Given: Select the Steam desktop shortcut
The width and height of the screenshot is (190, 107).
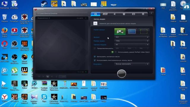Looking at the screenshot, I should coord(44,4).
